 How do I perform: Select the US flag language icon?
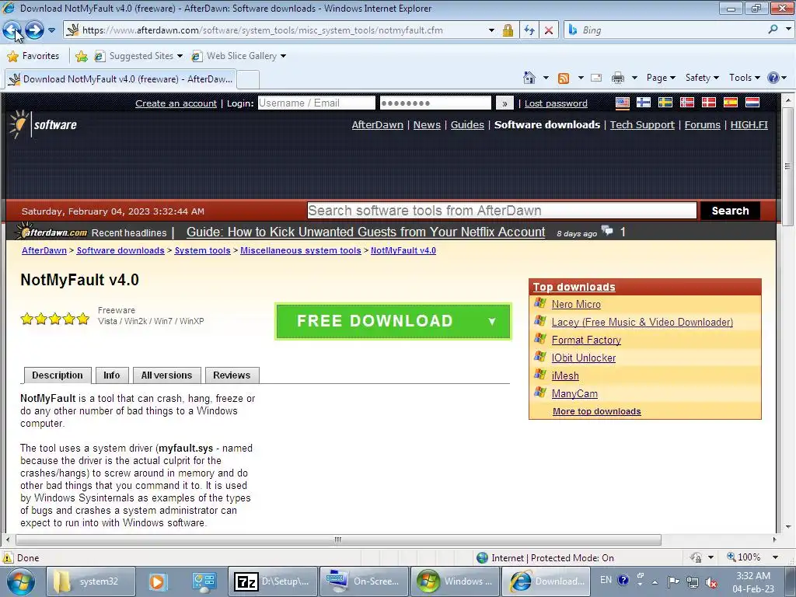(x=623, y=103)
